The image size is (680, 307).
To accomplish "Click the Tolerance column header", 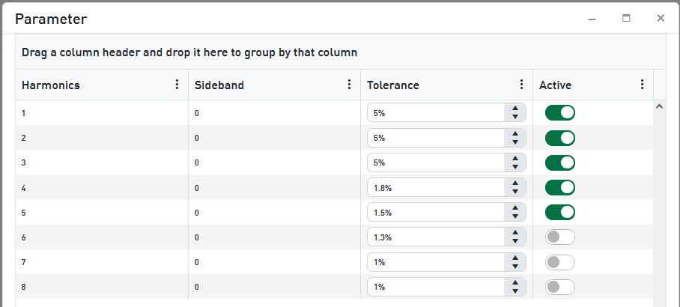I will tap(393, 85).
